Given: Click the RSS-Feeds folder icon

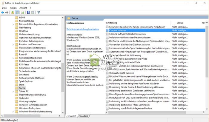Looking at the screenshot, I should click(x=16, y=64).
